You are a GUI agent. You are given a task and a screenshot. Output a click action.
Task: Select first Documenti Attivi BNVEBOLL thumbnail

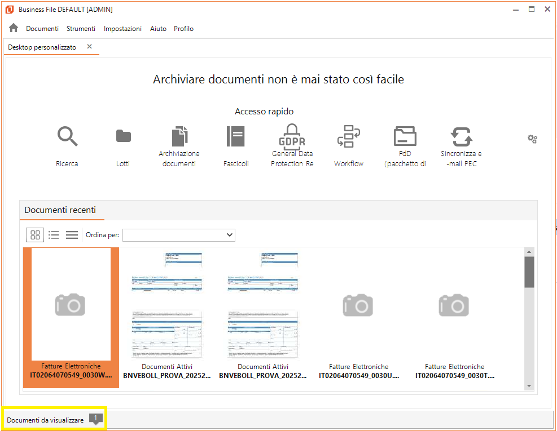pos(167,316)
